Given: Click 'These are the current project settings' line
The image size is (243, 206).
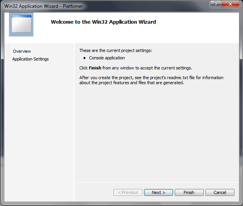Looking at the screenshot, I should tap(115, 50).
